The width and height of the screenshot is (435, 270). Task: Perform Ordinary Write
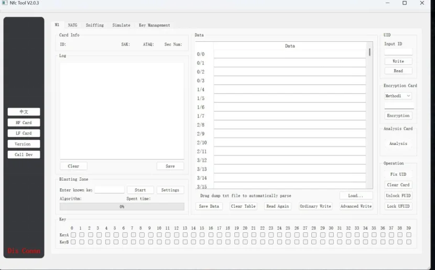[316, 206]
